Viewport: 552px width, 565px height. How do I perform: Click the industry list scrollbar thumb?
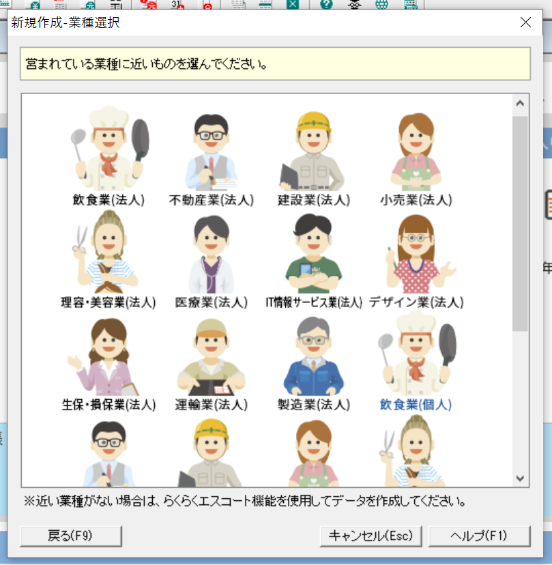click(x=520, y=223)
